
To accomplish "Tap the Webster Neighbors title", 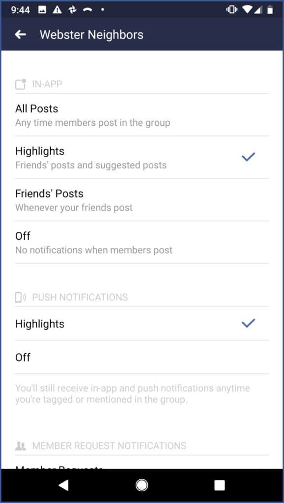I will (x=91, y=35).
